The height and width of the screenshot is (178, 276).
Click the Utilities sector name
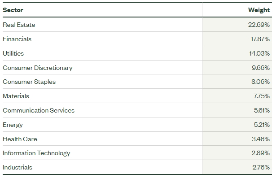tap(13, 53)
